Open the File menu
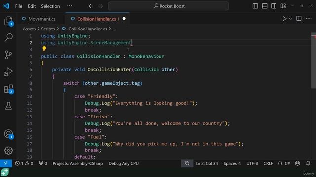Viewport: 316px width, 177px height. click(x=19, y=6)
